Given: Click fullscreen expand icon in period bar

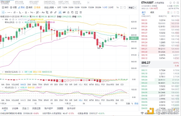Looking at the screenshot, I should click(x=121, y=7).
